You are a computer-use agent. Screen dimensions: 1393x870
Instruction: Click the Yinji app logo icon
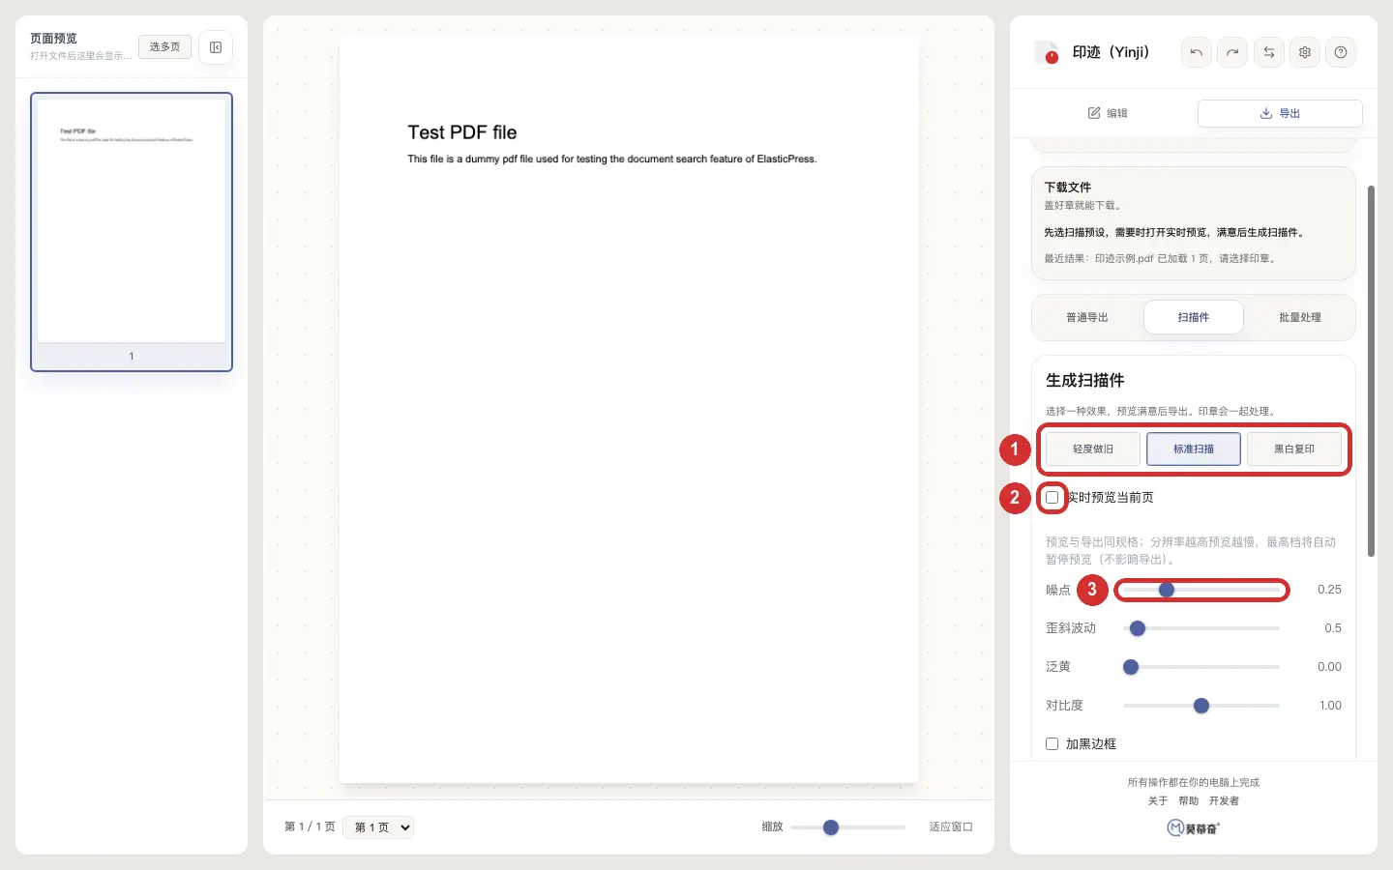click(x=1048, y=52)
